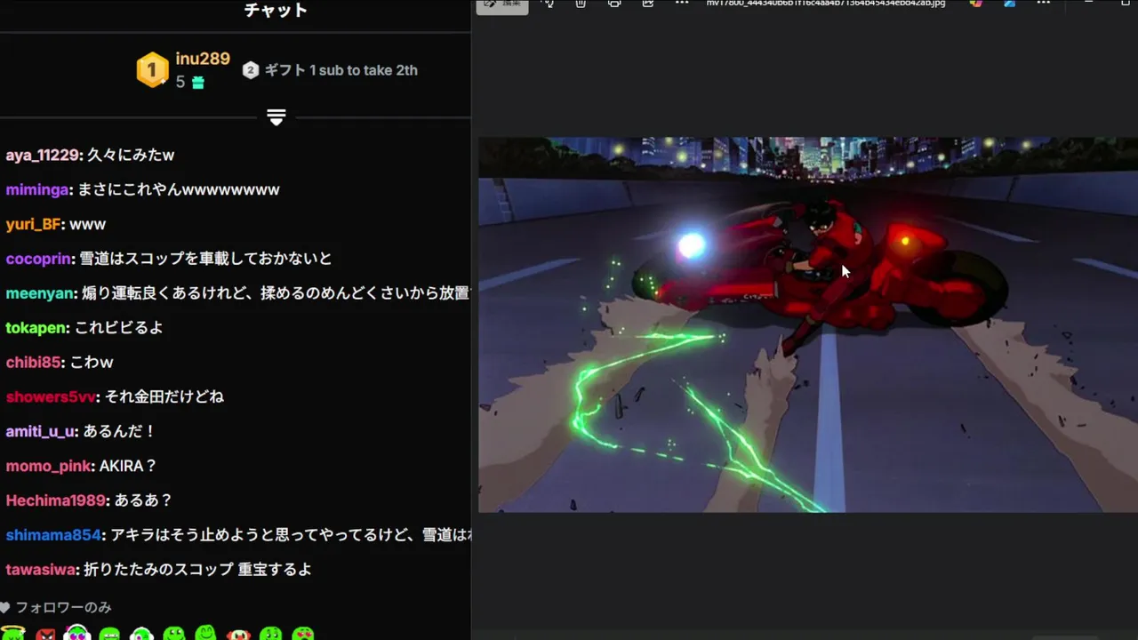This screenshot has width=1138, height=640.
Task: Select username Hechima1989 in chat
Action: click(57, 500)
